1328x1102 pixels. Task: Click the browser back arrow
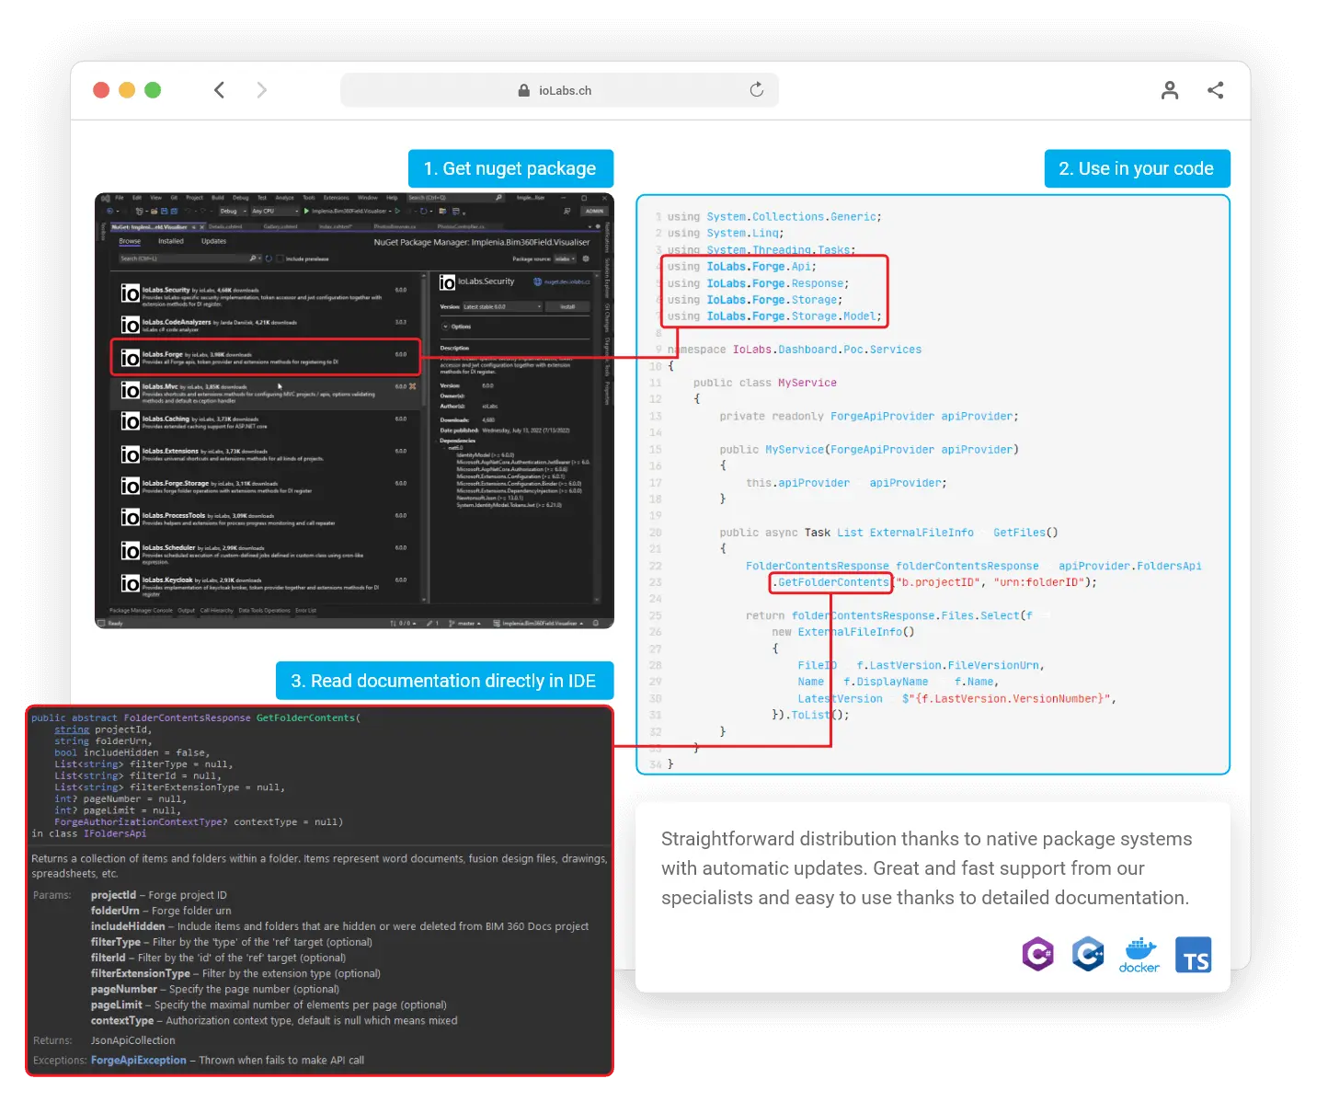click(219, 90)
